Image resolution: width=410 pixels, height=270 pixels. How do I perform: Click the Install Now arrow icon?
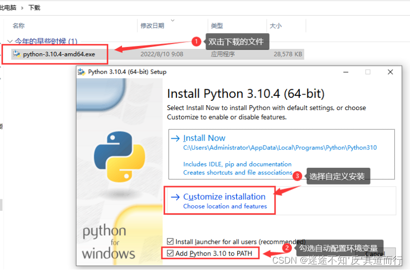[175, 138]
